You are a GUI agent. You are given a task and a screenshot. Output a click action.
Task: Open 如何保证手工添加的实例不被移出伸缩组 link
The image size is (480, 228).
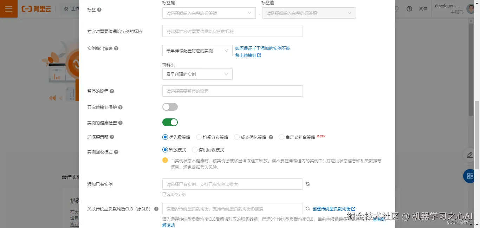pos(262,52)
